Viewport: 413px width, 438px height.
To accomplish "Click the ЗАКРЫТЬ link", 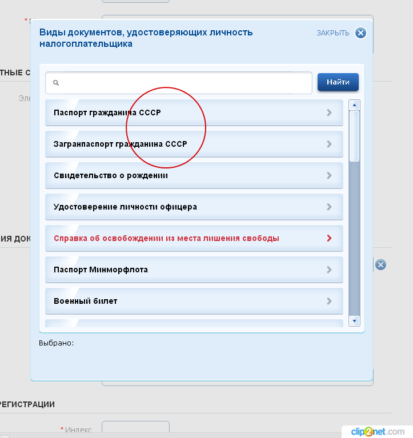I will pos(333,33).
